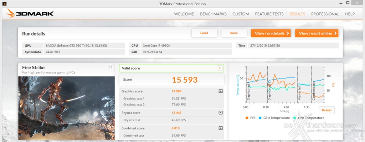365x142 pixels.
Task: Open the WELCOME tab
Action: click(184, 14)
